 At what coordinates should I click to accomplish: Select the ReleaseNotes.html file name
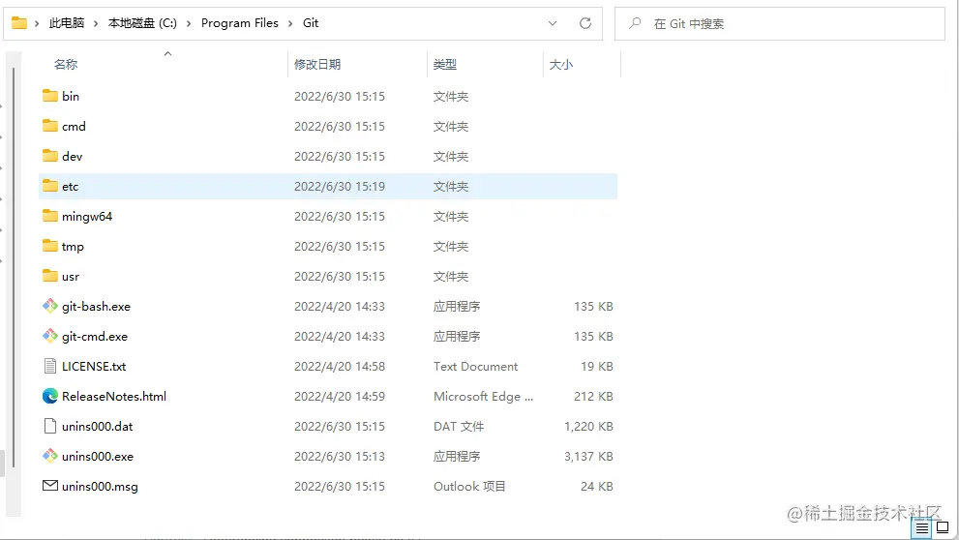pyautogui.click(x=114, y=396)
